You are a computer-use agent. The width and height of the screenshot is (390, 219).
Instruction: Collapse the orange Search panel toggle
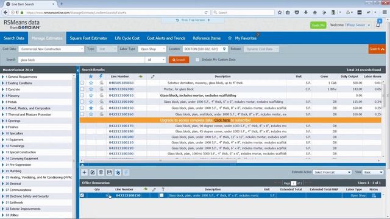[x=377, y=49]
